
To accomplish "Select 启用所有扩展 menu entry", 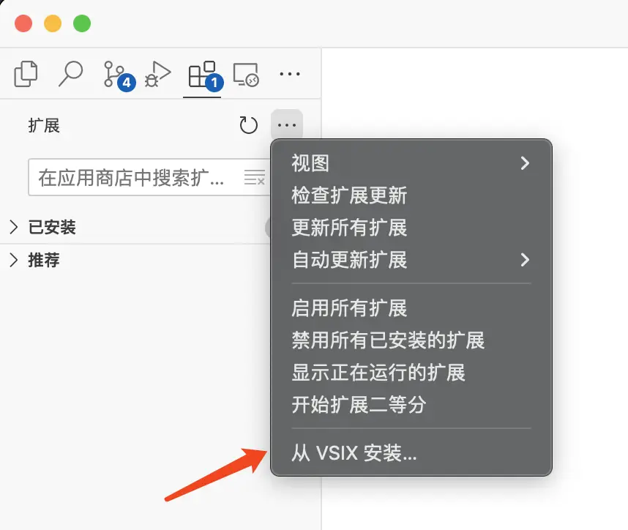I will click(x=349, y=307).
